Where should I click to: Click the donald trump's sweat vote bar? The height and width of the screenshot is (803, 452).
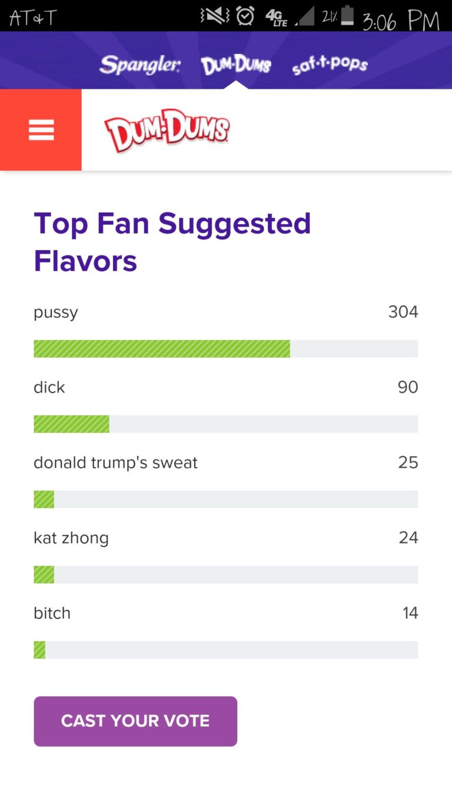[x=225, y=499]
